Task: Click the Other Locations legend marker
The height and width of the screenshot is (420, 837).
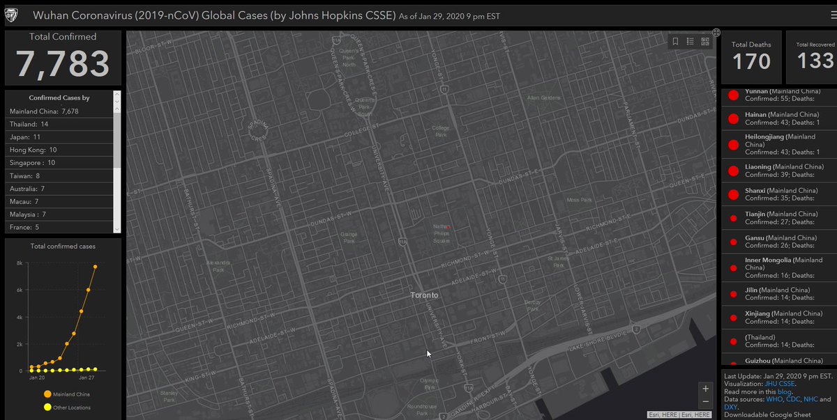Action: click(x=47, y=407)
